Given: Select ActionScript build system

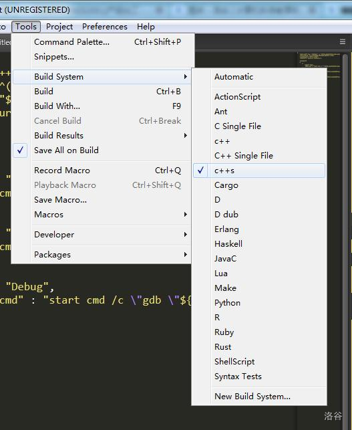Looking at the screenshot, I should [259, 97].
